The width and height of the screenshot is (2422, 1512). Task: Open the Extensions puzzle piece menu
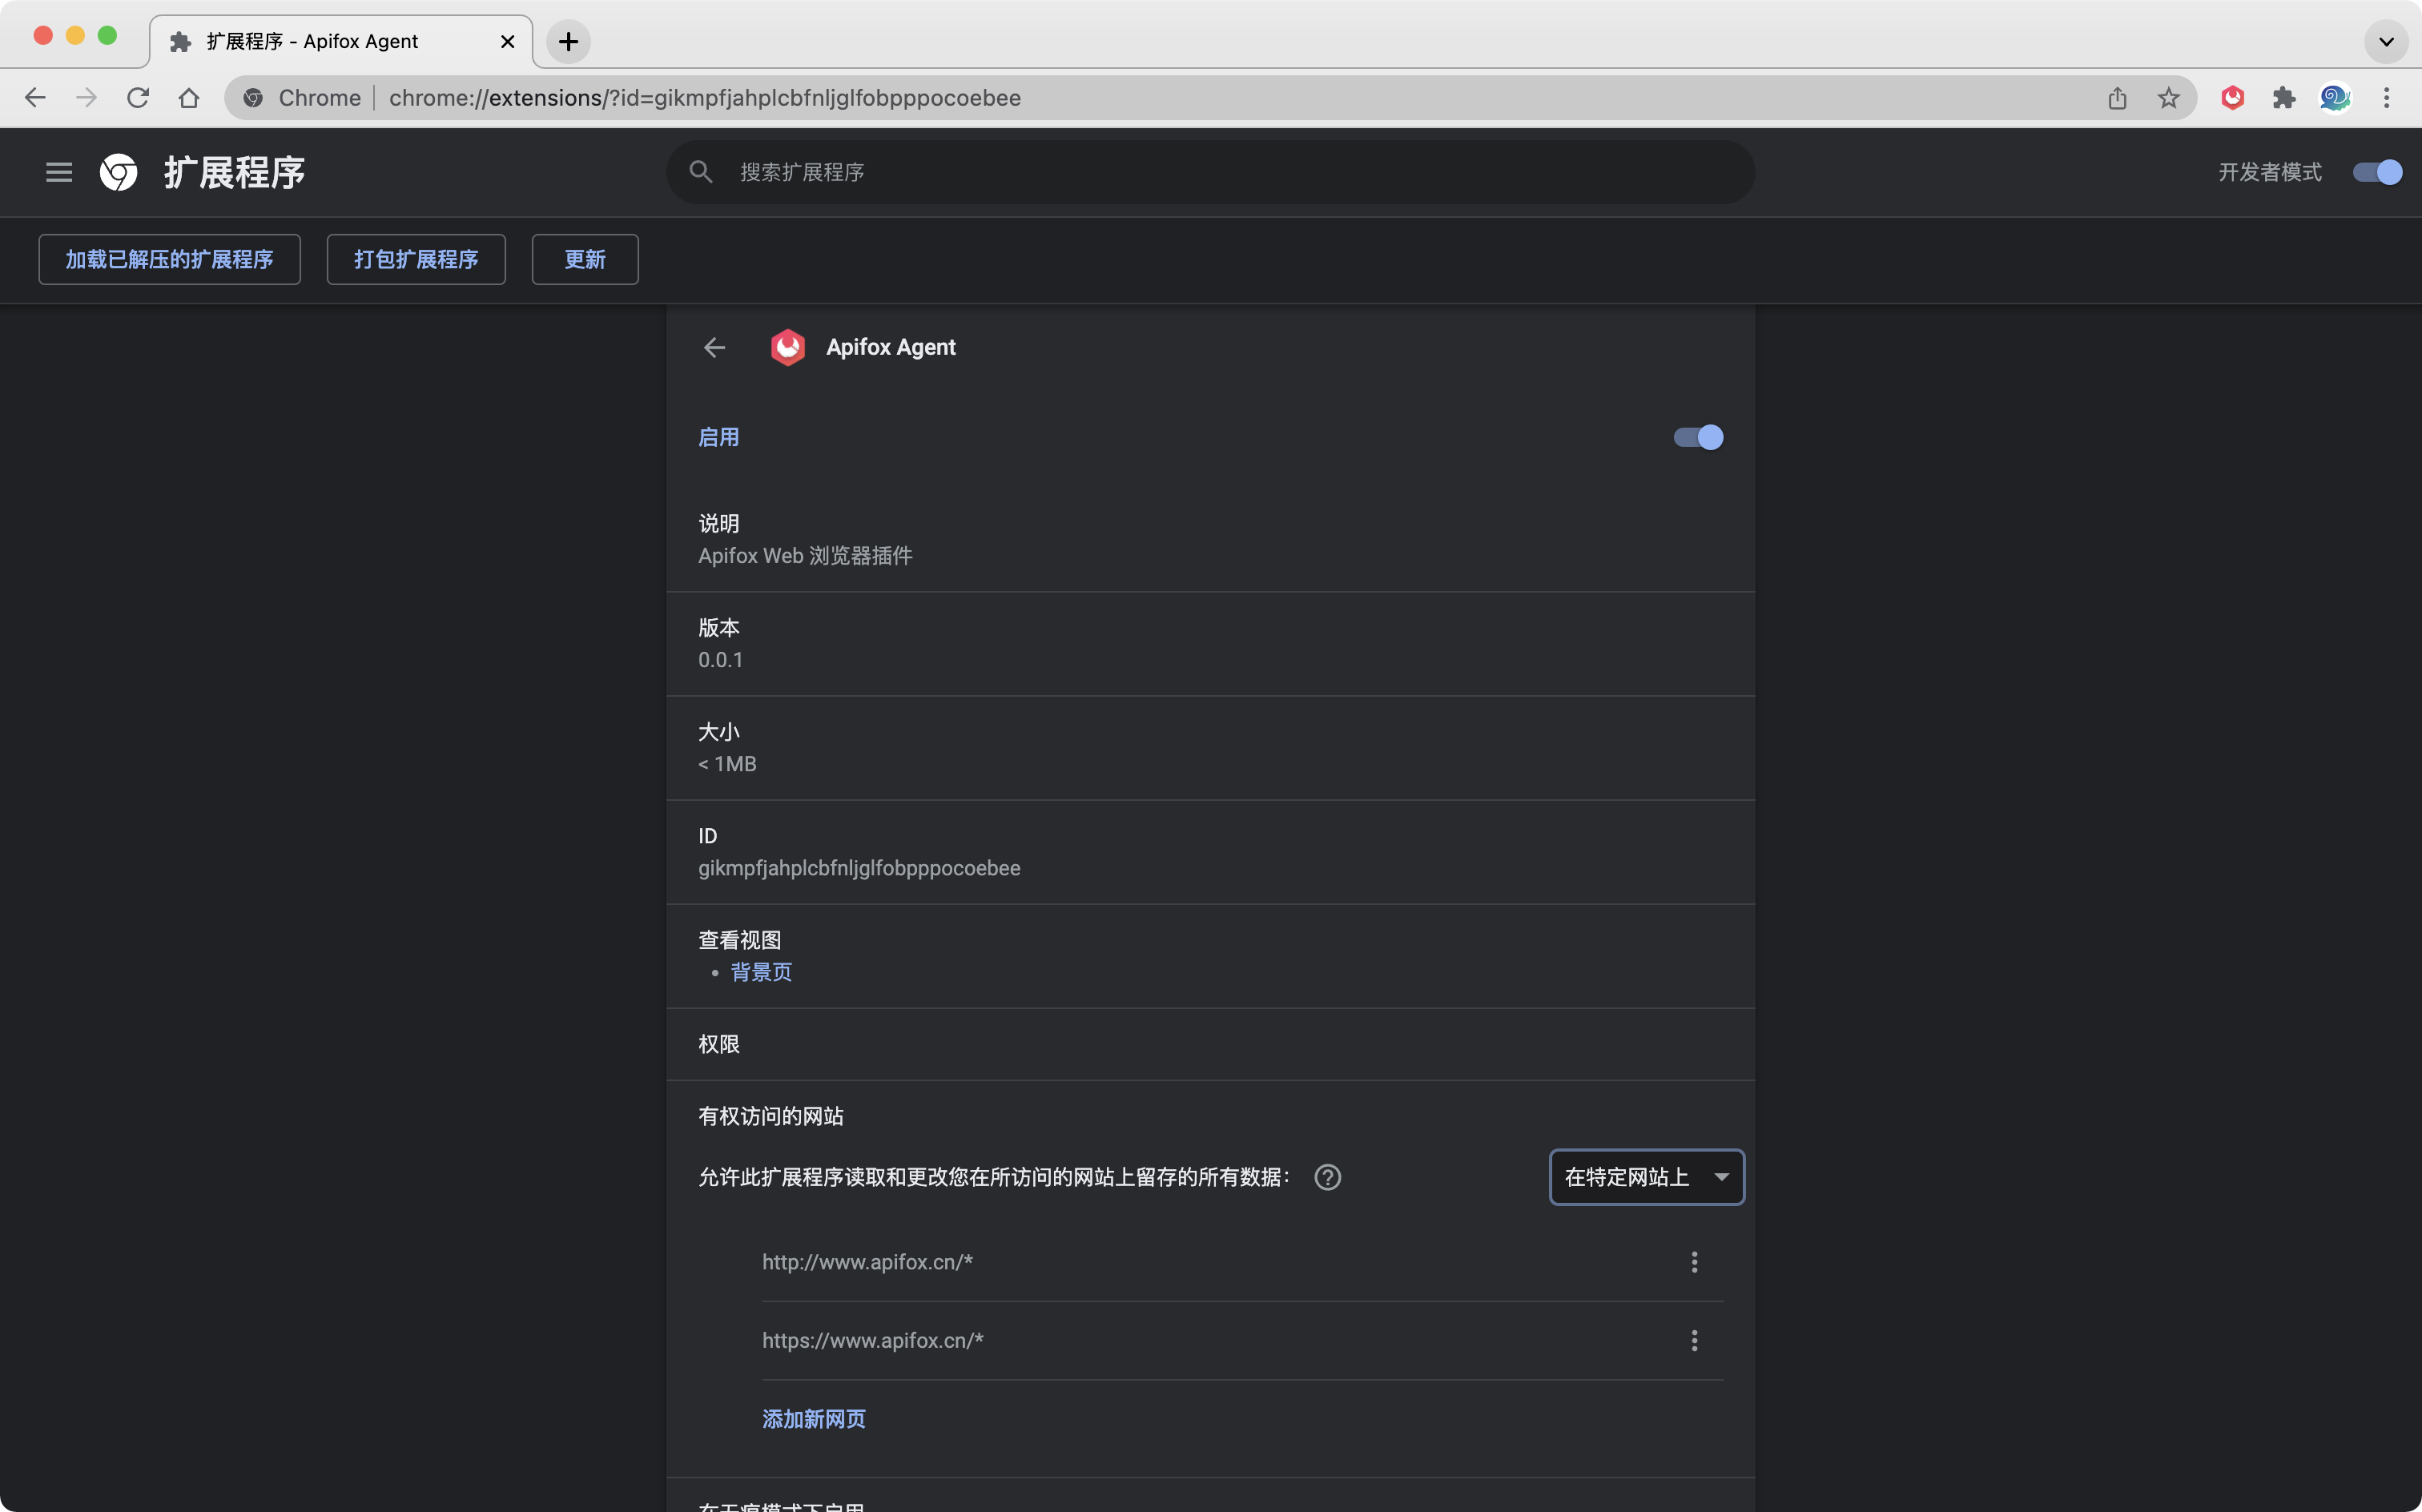tap(2283, 98)
